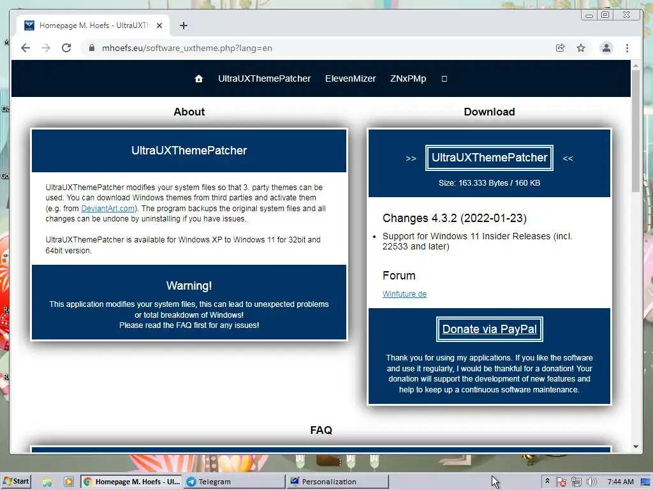The width and height of the screenshot is (653, 490).
Task: Go back with the browser back arrow
Action: 26,48
